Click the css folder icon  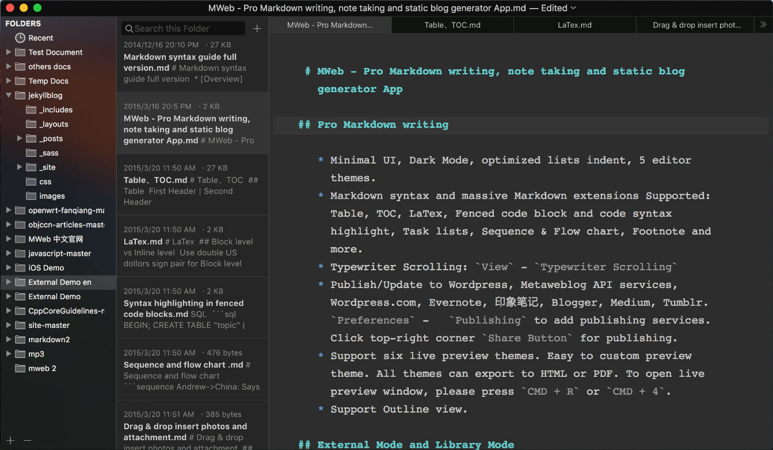[x=32, y=182]
